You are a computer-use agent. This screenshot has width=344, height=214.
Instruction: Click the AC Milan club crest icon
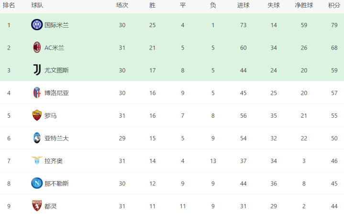tap(37, 47)
